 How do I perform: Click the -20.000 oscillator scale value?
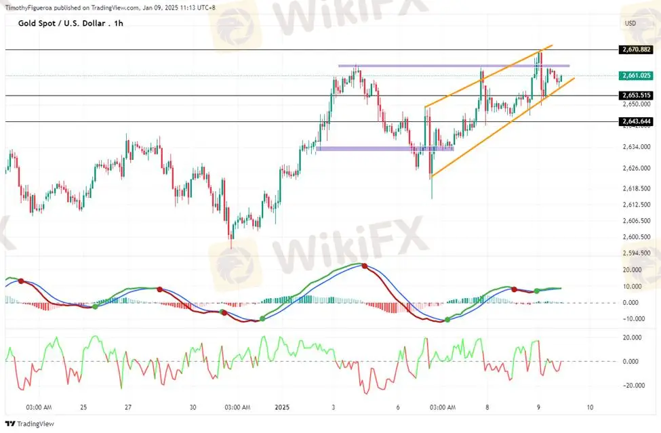pos(633,386)
